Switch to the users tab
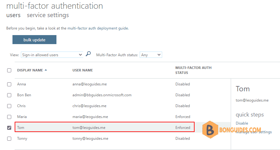The width and height of the screenshot is (280, 150). (13, 15)
